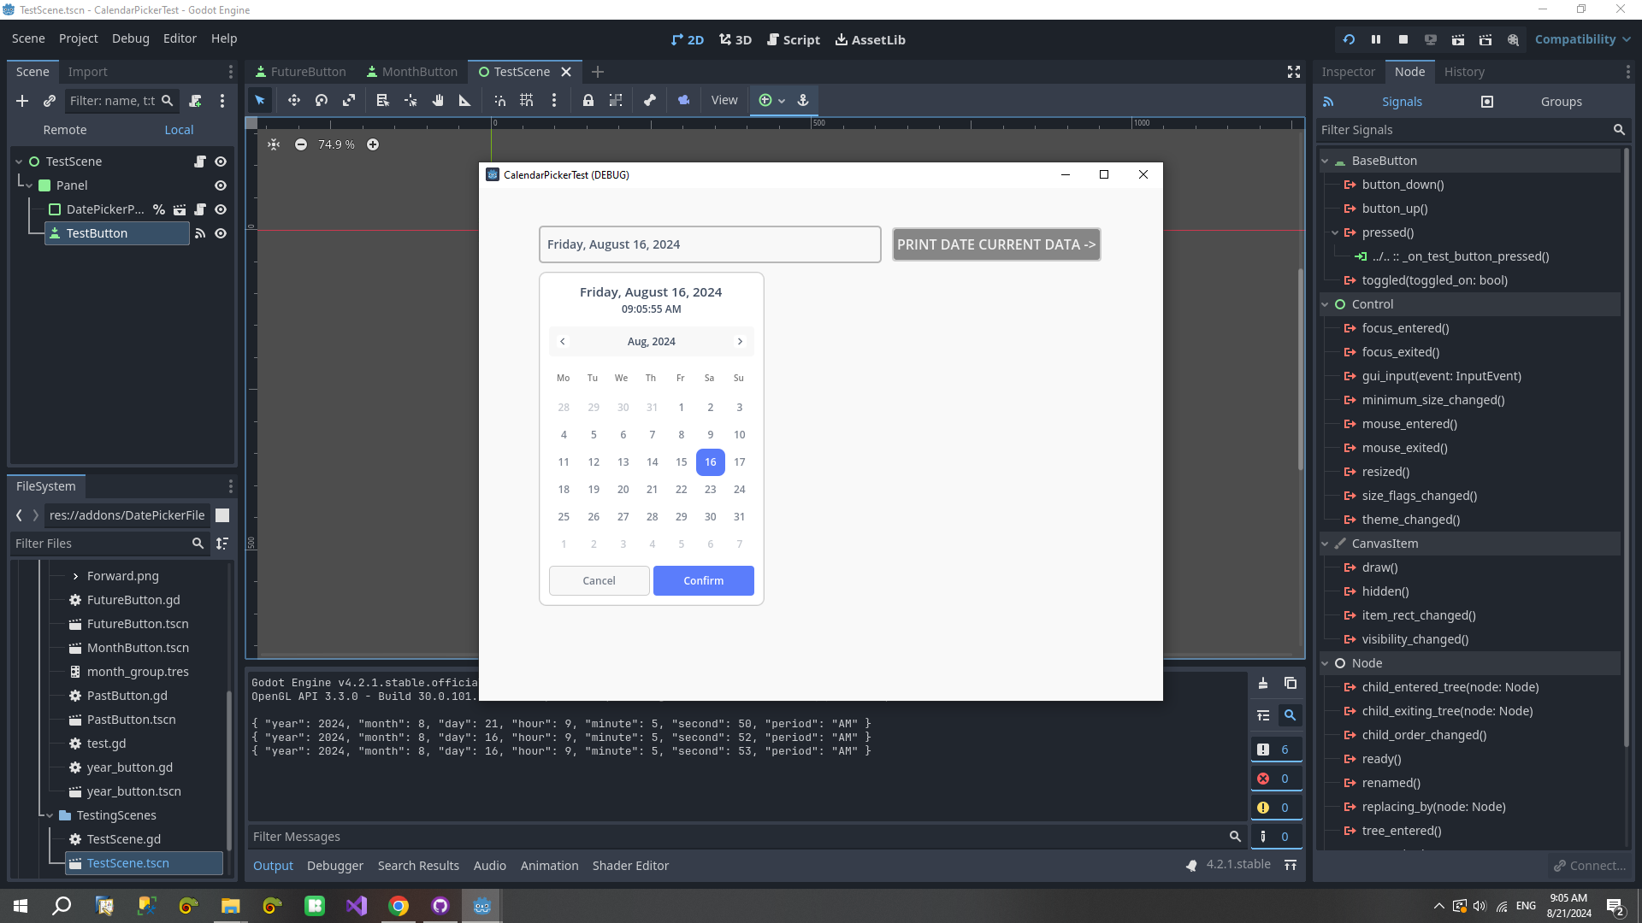Open the Compatibility renderer dropdown

(1582, 39)
